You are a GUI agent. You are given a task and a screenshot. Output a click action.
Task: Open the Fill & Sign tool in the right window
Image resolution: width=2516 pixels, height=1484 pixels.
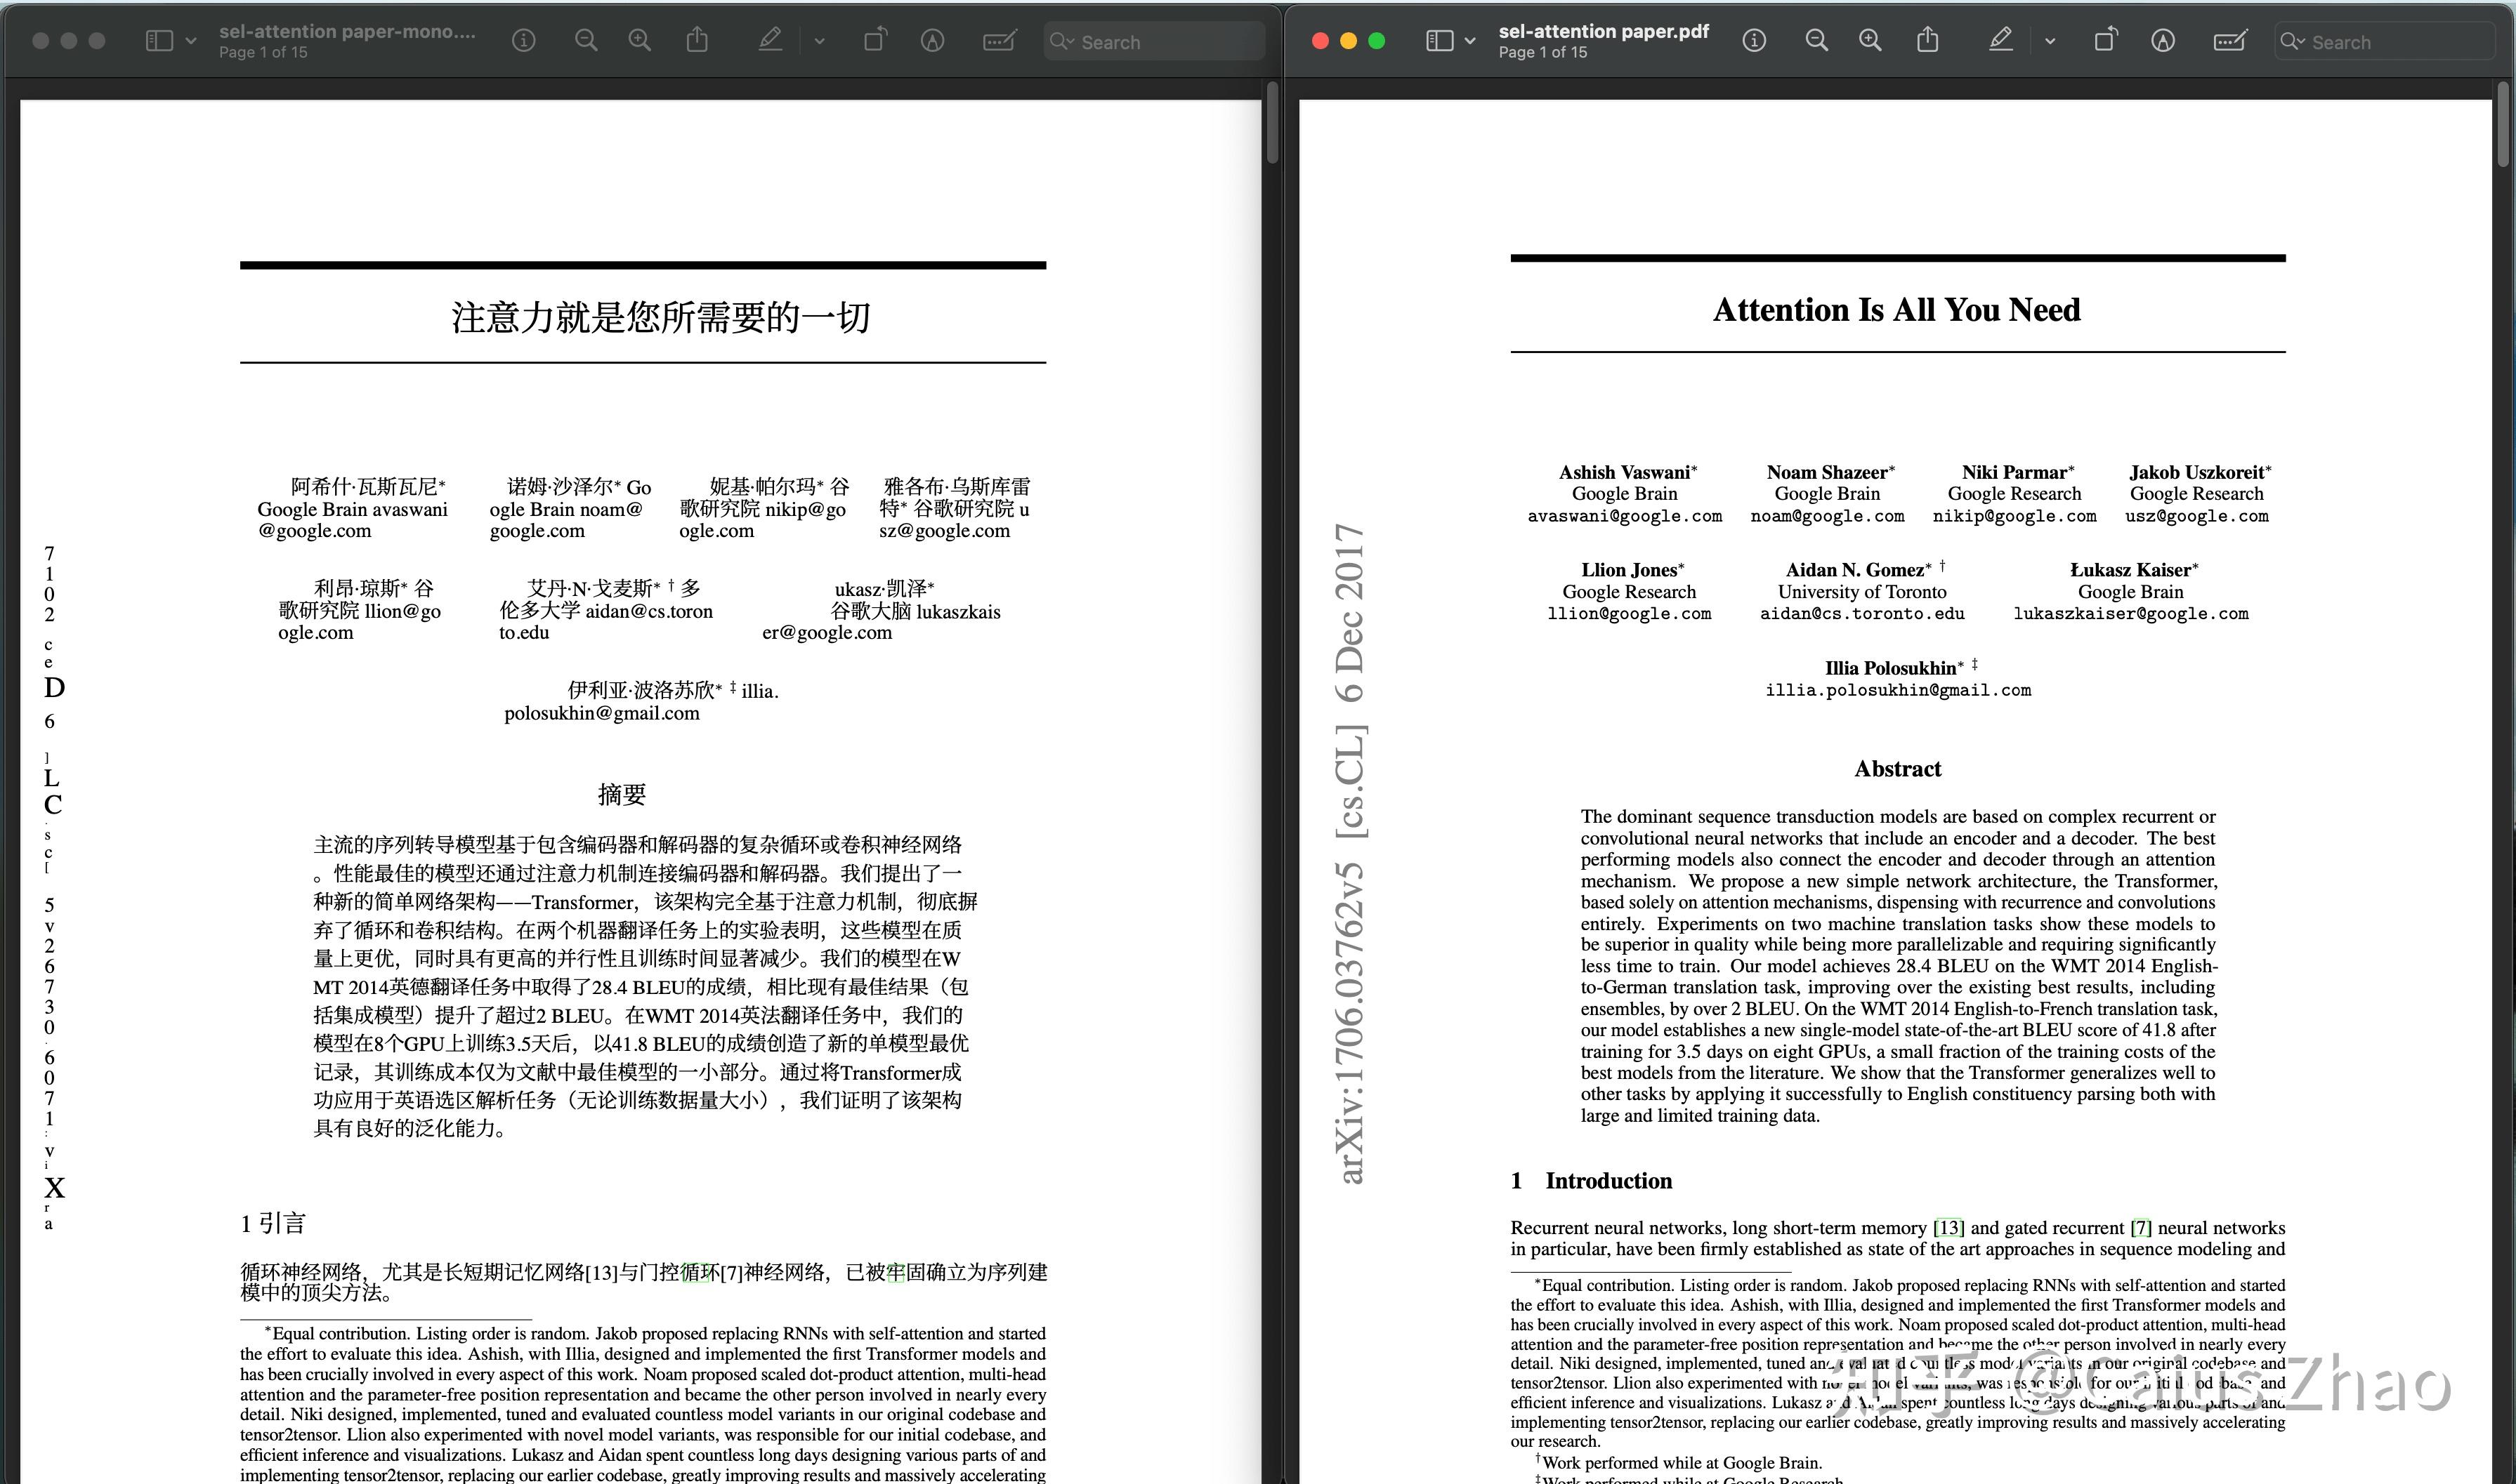pos(2229,41)
